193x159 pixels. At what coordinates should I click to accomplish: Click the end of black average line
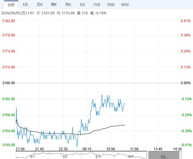(x=124, y=125)
